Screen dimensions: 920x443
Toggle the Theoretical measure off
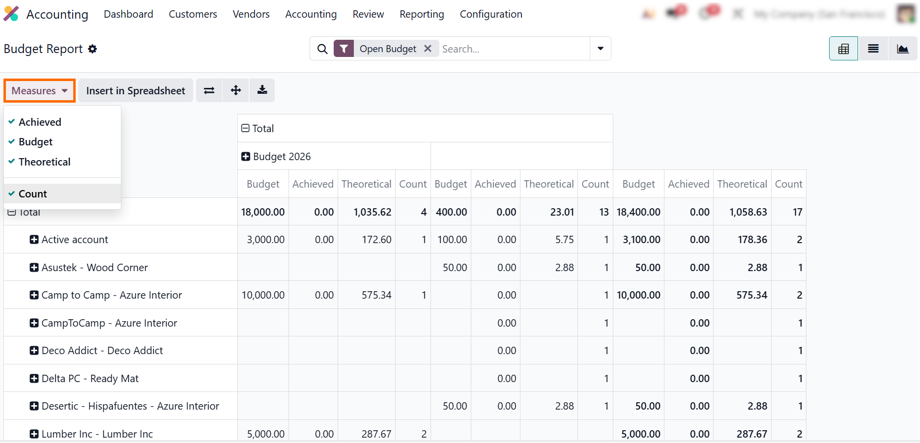(44, 162)
